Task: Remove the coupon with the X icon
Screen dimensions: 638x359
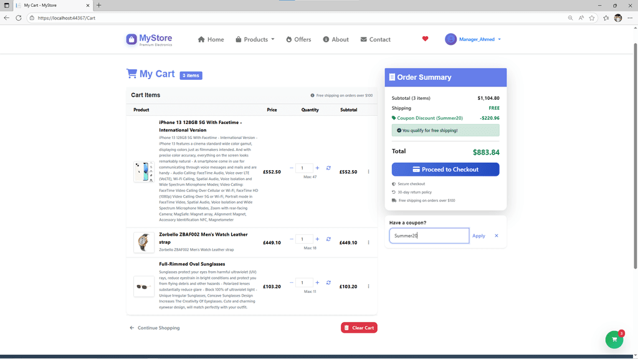Action: point(497,236)
